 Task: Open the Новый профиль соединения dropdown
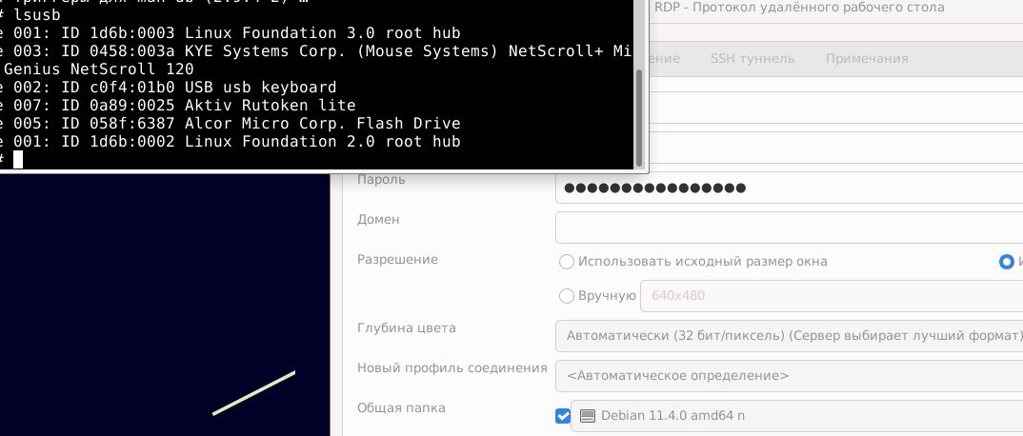[789, 376]
